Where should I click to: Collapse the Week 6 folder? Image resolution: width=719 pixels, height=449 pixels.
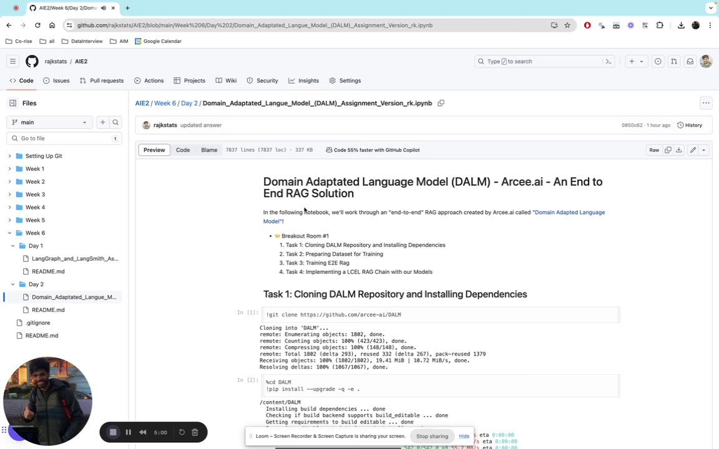click(9, 233)
